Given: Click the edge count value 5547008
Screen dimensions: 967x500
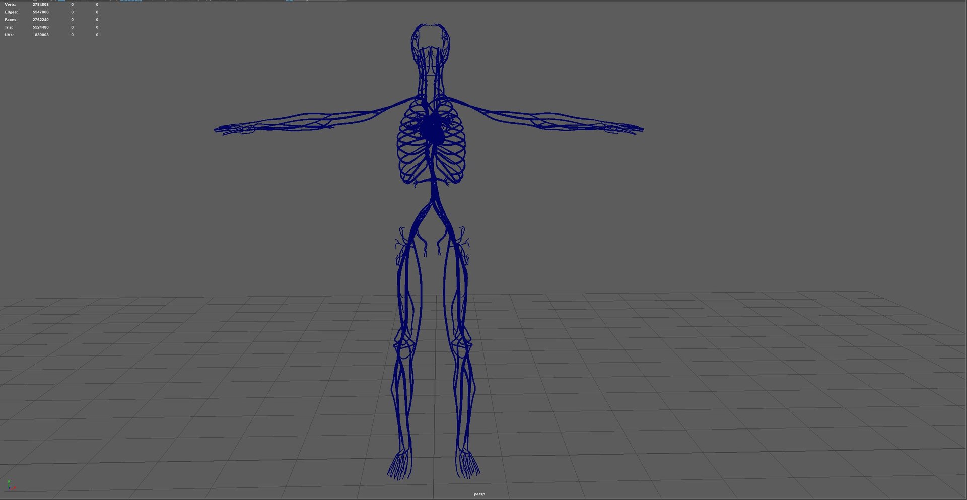Looking at the screenshot, I should (41, 12).
